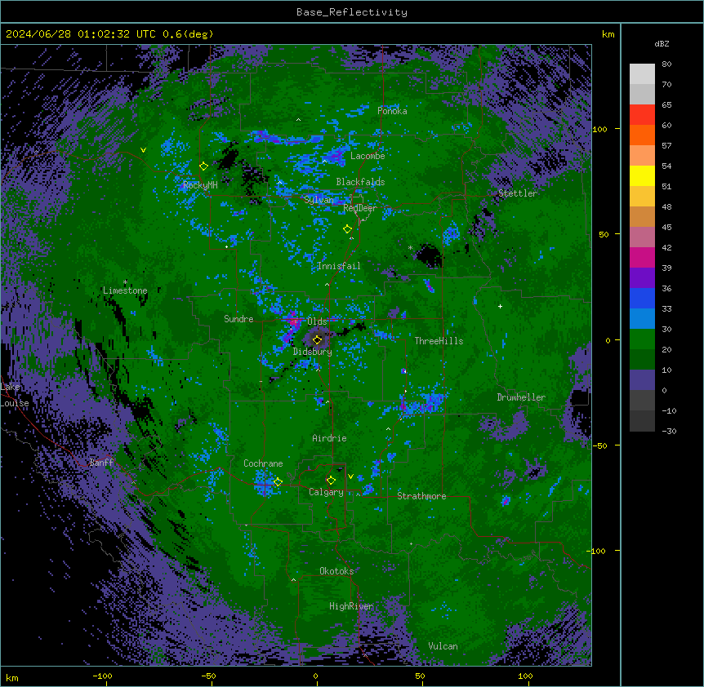This screenshot has width=704, height=687.
Task: Click the yellow V marker east of Calgary
Action: tap(350, 476)
